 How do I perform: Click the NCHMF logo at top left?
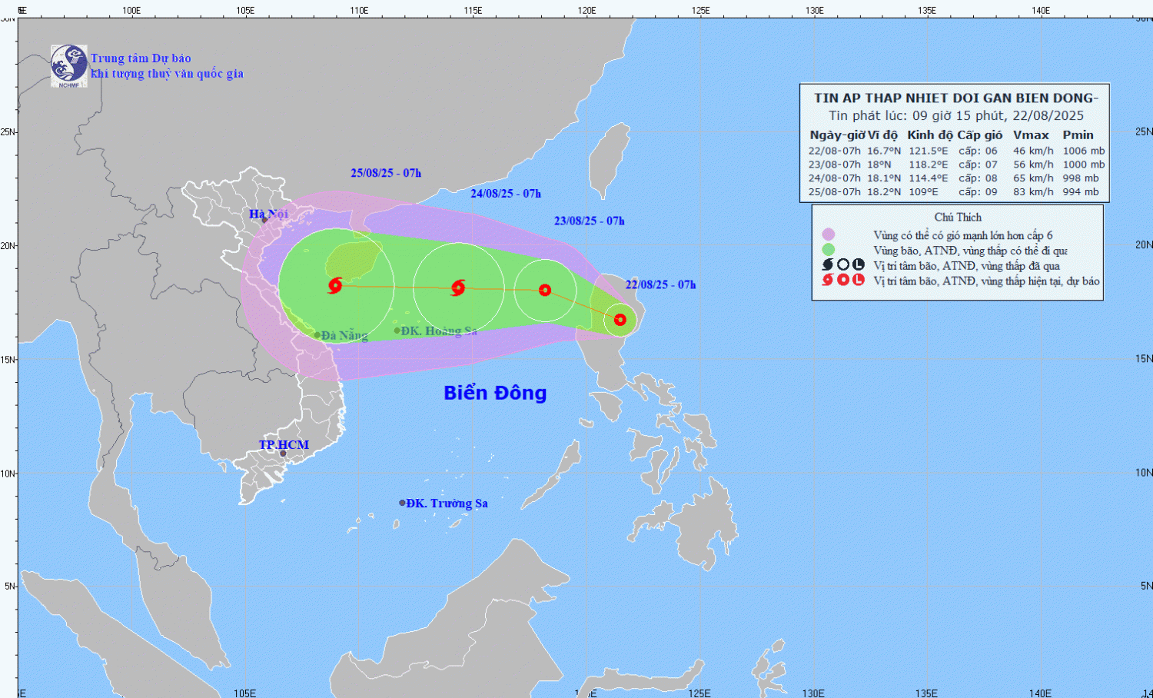68,65
